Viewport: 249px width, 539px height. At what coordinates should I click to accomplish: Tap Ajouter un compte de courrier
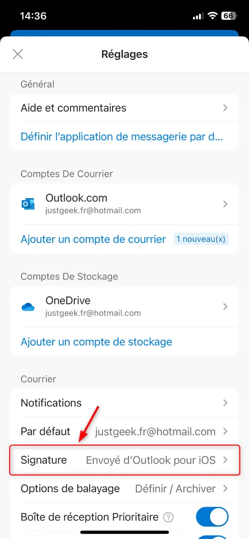tap(94, 239)
